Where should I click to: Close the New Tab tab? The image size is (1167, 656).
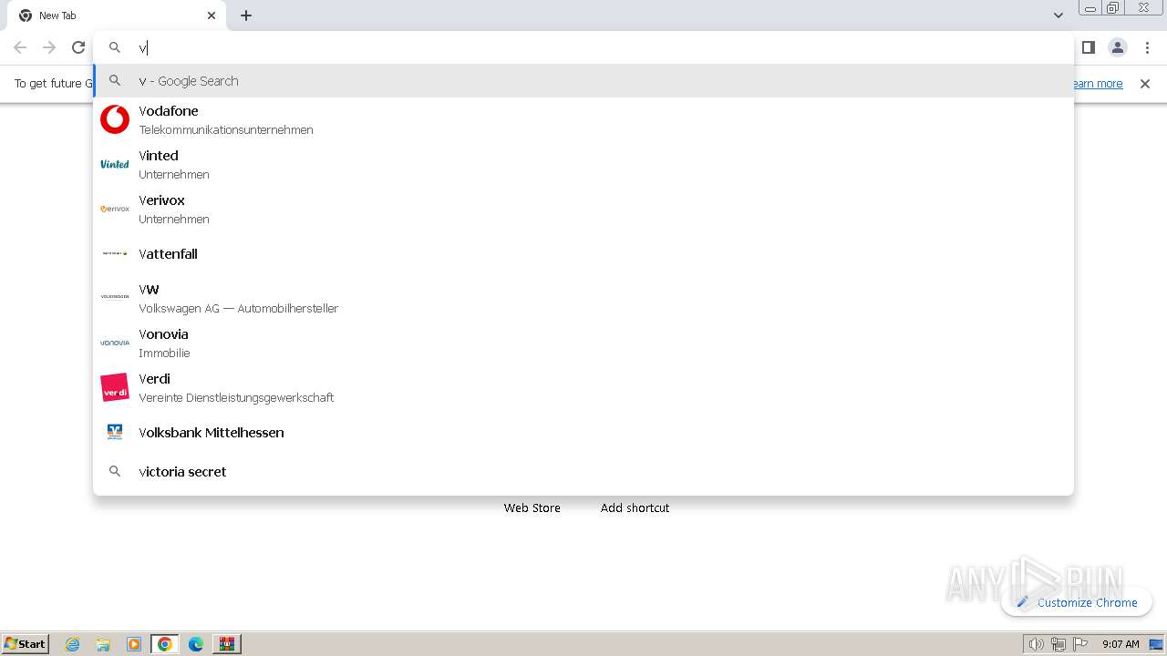coord(212,15)
